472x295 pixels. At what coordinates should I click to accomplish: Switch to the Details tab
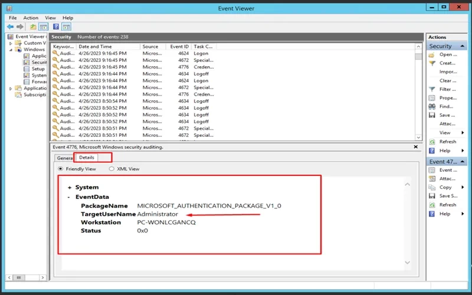[87, 158]
